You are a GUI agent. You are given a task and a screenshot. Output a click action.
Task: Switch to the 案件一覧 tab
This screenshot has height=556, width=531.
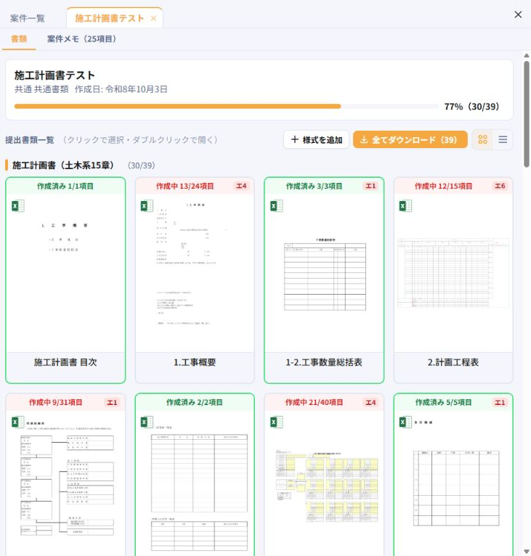pyautogui.click(x=28, y=18)
